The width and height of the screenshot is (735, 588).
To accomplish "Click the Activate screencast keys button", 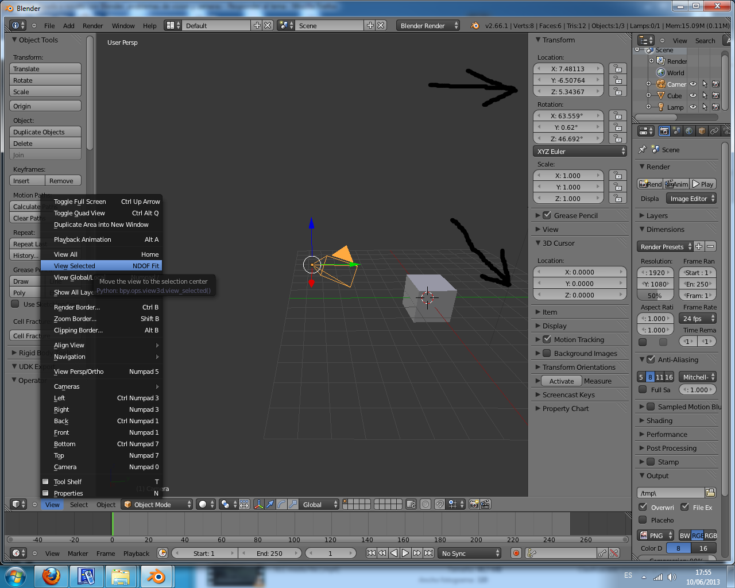I will pos(560,381).
